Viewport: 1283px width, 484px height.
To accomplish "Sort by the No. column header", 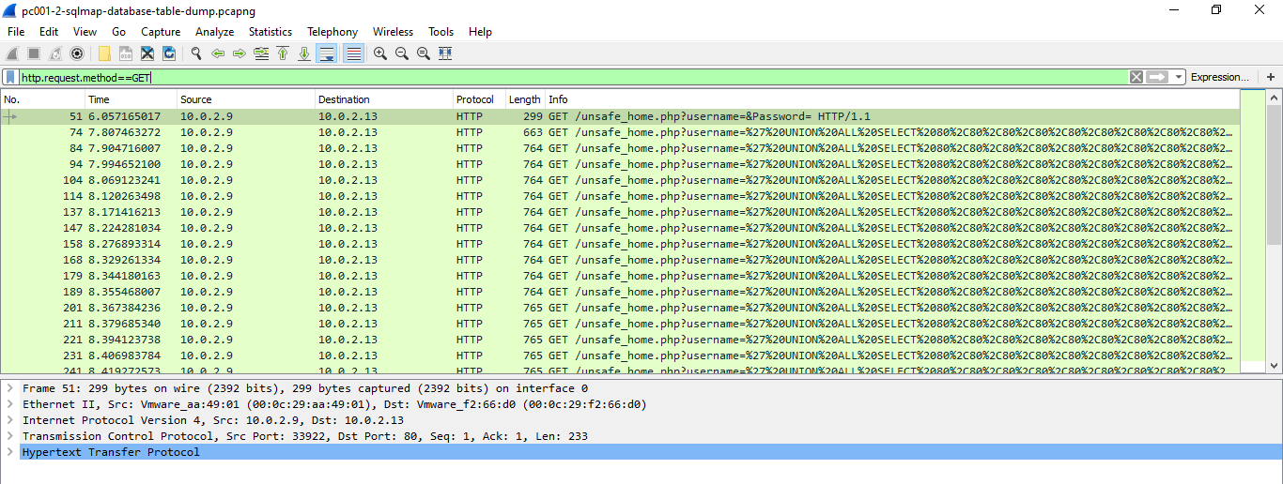I will coord(42,99).
